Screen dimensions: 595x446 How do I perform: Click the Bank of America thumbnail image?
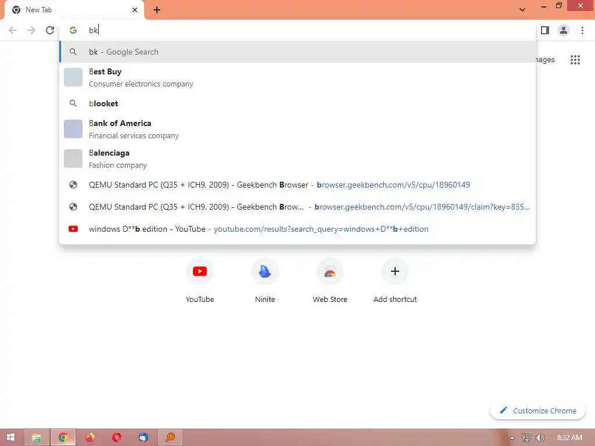[x=73, y=129]
